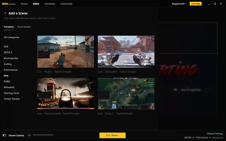Select the Reloaded category
The height and width of the screenshot is (141, 226).
click(9, 87)
